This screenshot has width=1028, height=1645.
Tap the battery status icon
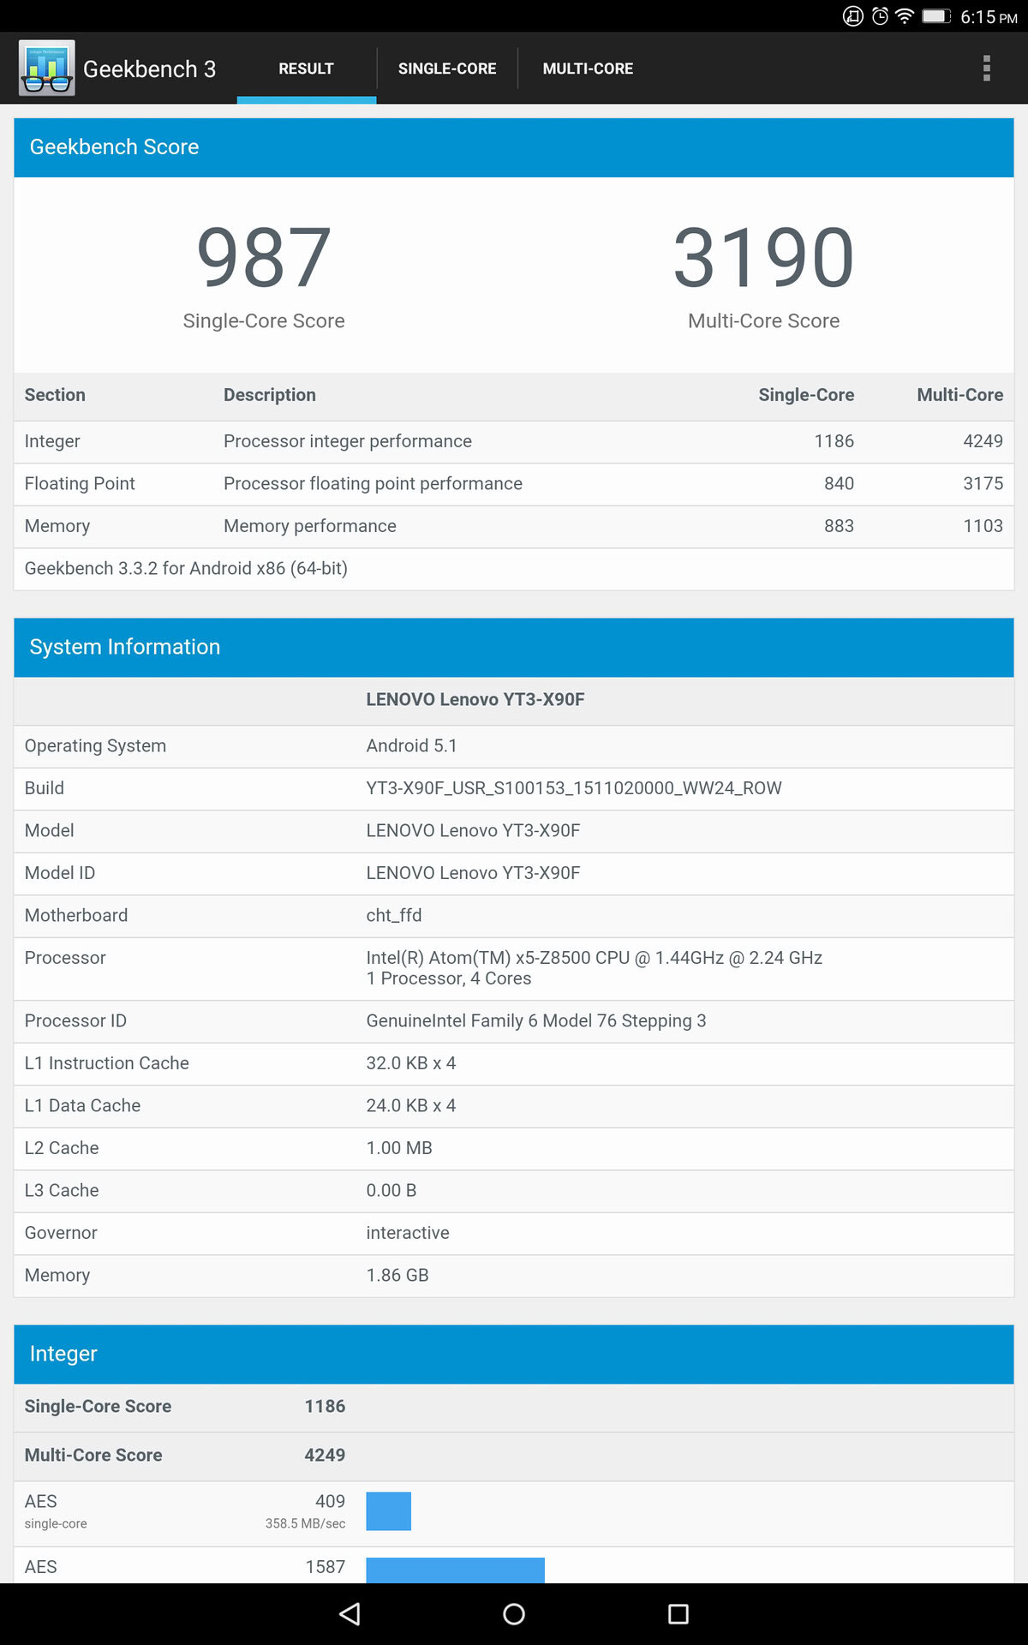(936, 16)
